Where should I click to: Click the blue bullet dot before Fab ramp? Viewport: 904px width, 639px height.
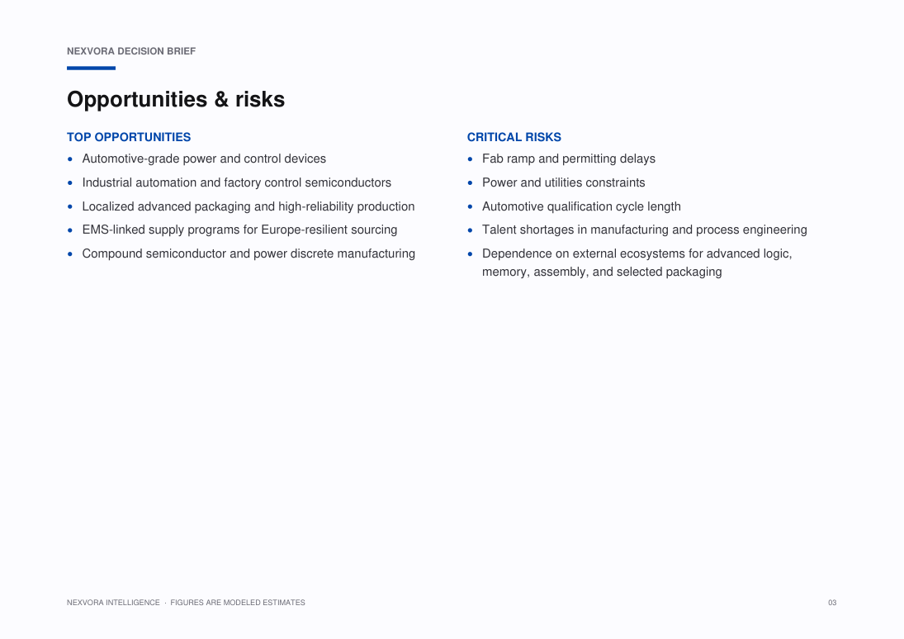click(470, 159)
